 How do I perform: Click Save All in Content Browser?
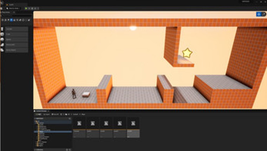click(55, 114)
